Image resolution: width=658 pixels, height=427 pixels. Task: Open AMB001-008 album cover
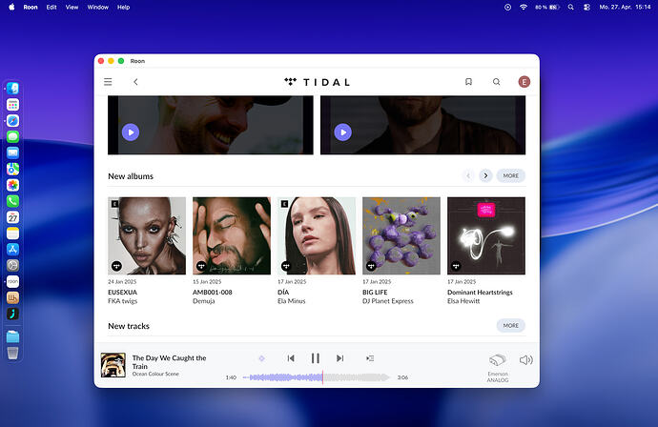[232, 235]
